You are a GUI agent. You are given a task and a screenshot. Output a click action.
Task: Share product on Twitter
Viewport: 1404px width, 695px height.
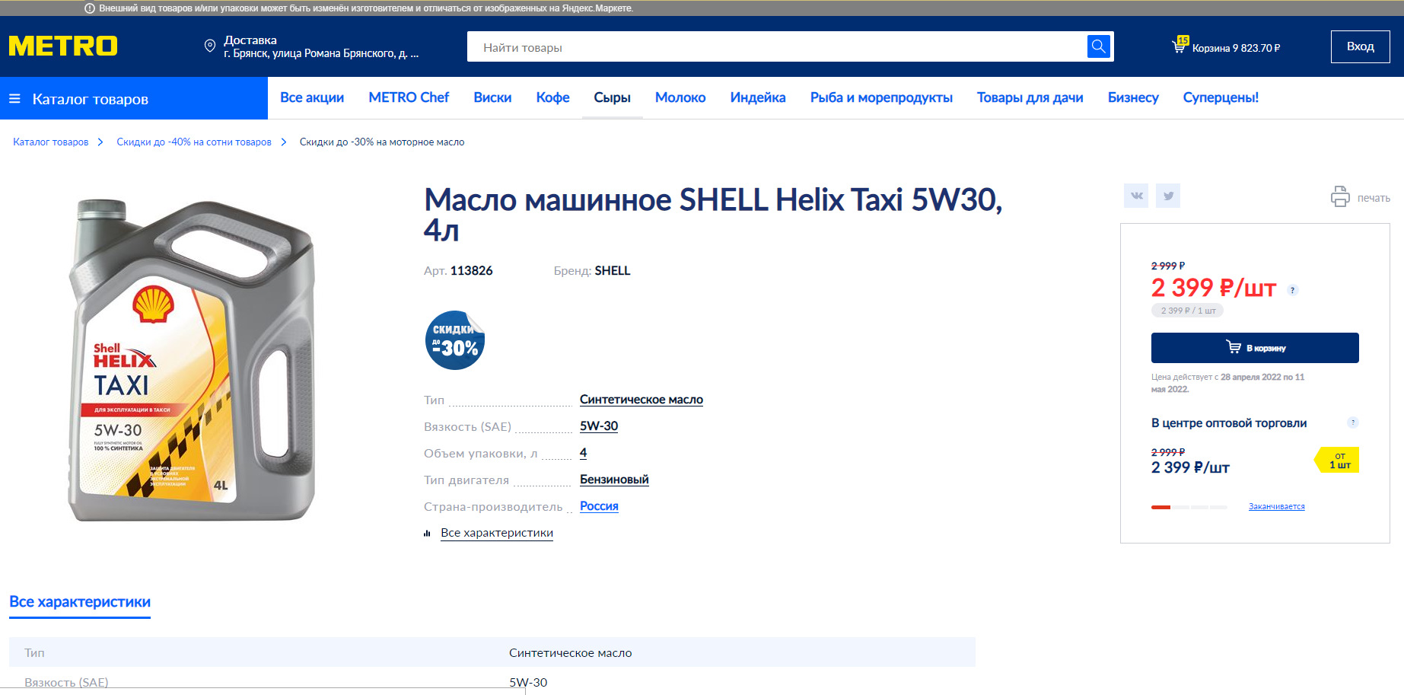pyautogui.click(x=1168, y=196)
